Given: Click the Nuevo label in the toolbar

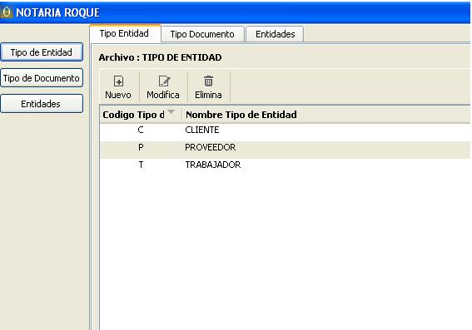Looking at the screenshot, I should [x=118, y=95].
